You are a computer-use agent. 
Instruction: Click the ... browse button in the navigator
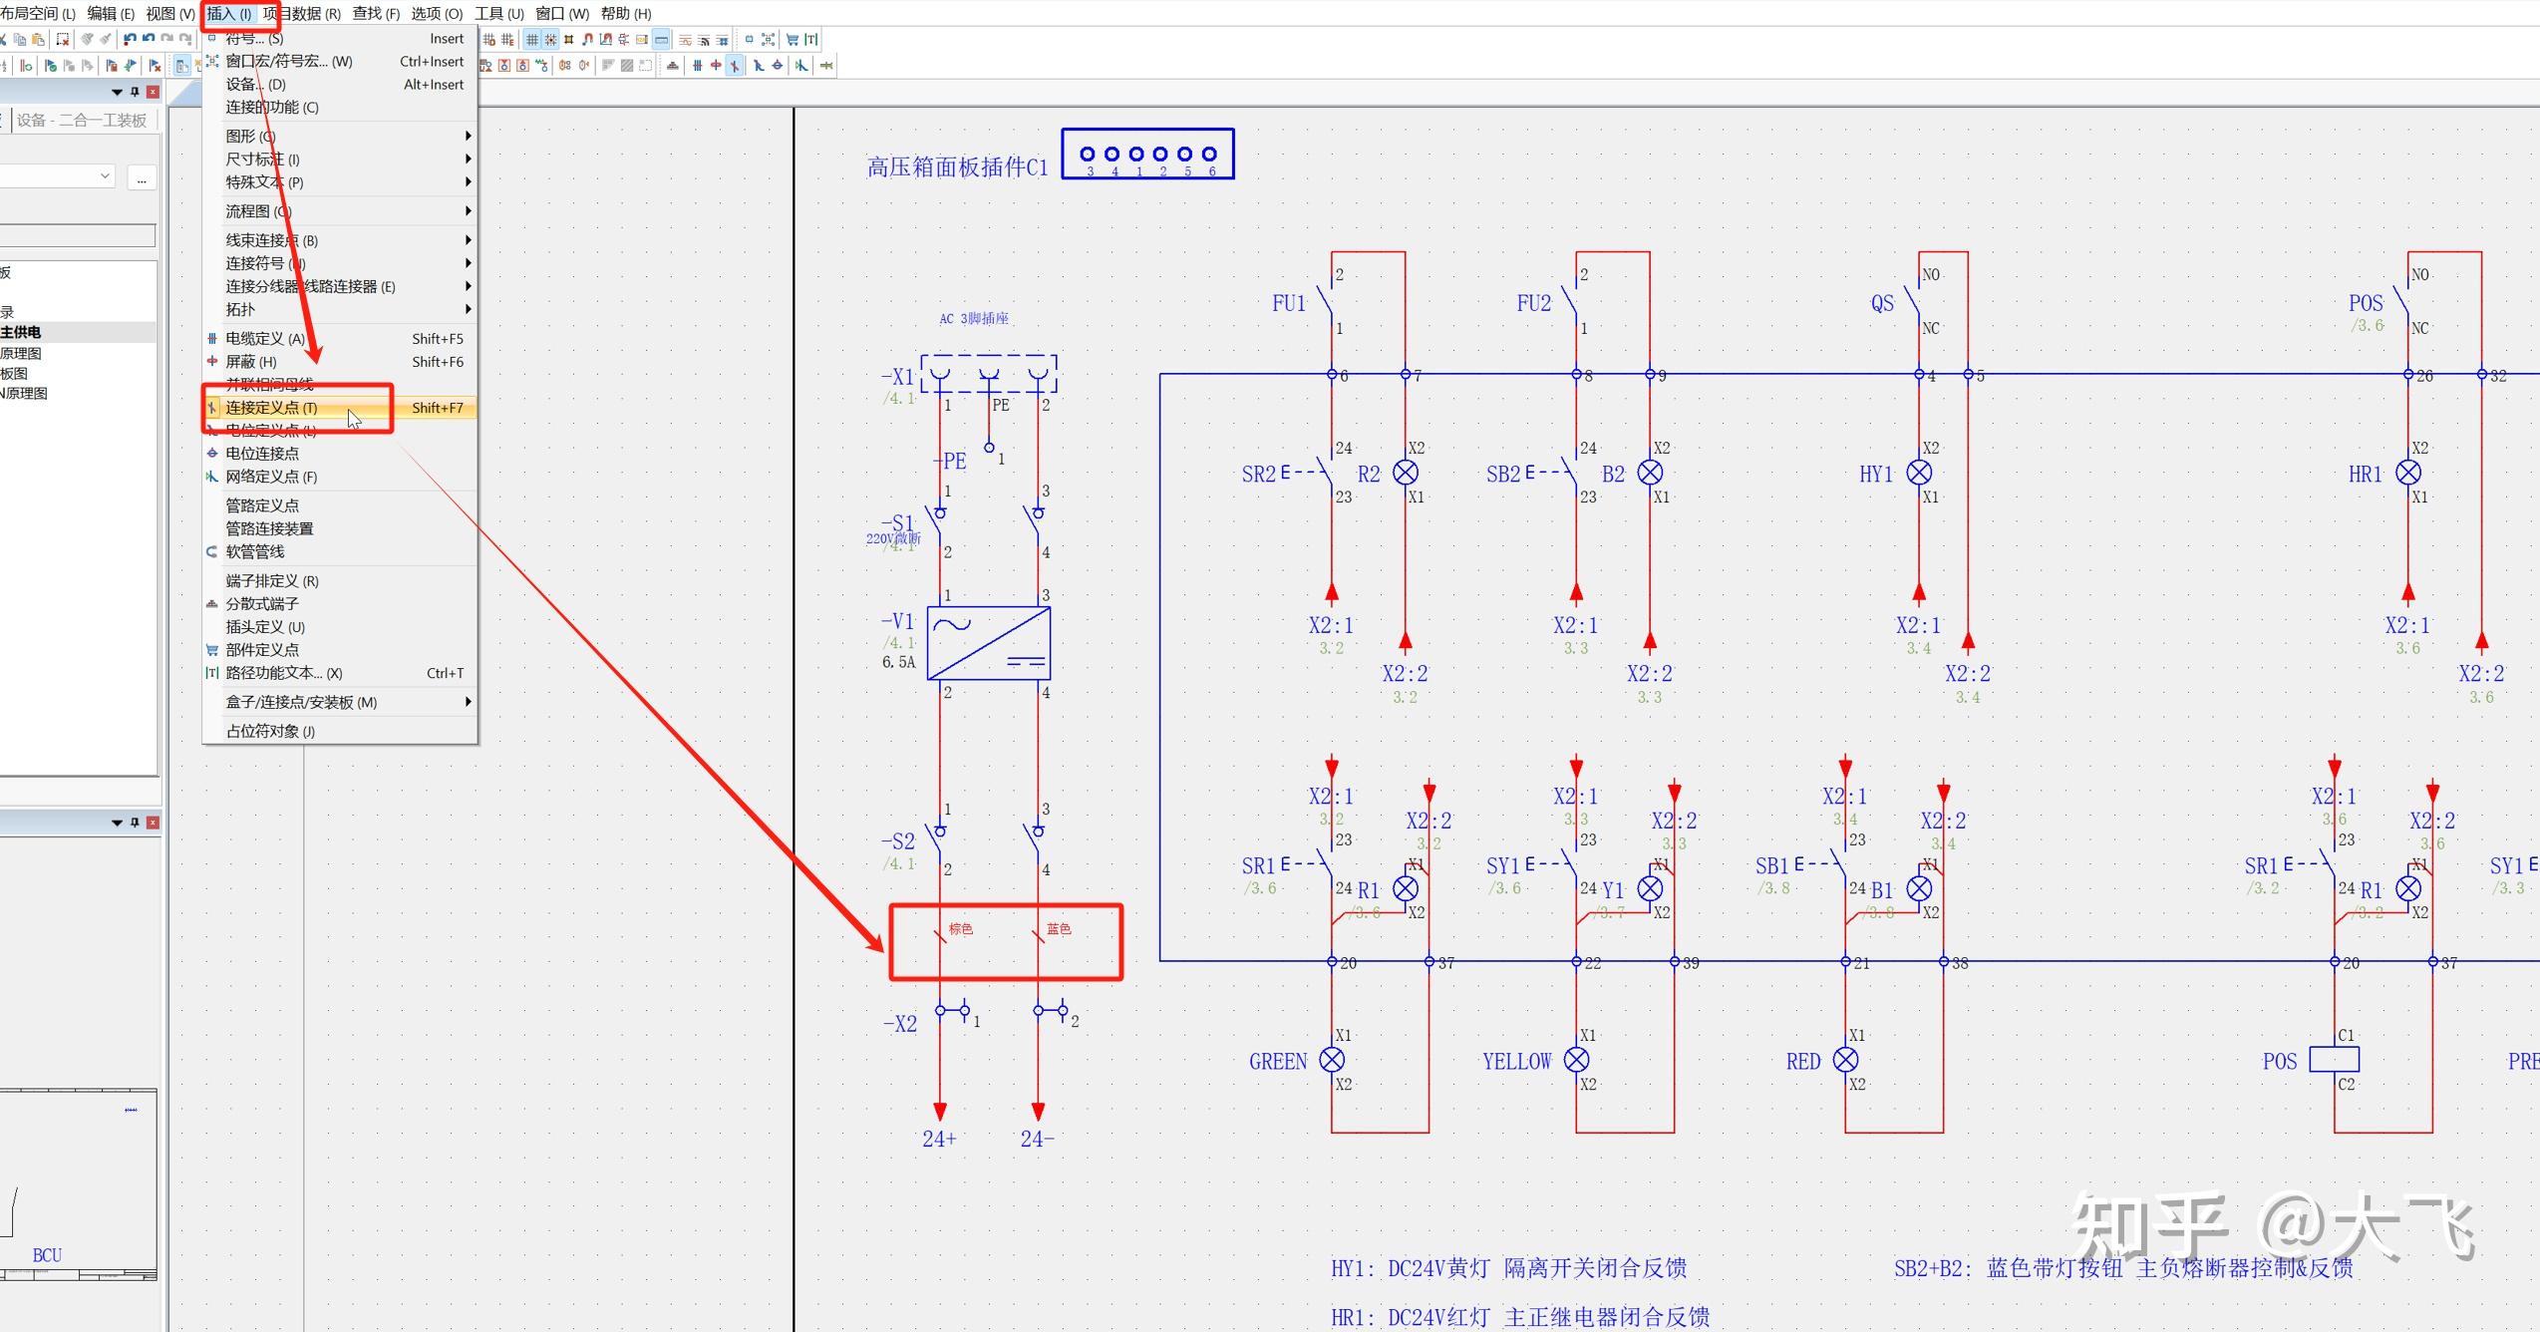[x=141, y=176]
